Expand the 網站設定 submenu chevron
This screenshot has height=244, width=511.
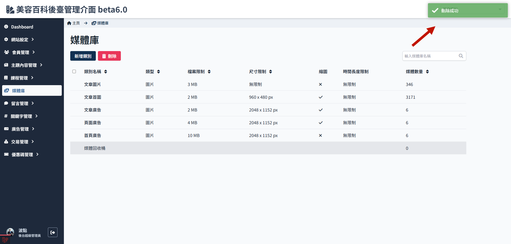(x=33, y=39)
